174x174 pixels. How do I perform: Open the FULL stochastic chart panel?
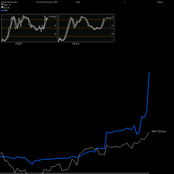pos(86,28)
